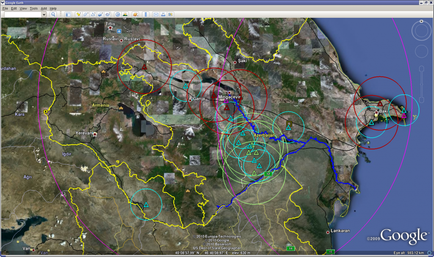Viewport: 434px width, 257px height.
Task: Click in the search input field
Action: click(22, 14)
